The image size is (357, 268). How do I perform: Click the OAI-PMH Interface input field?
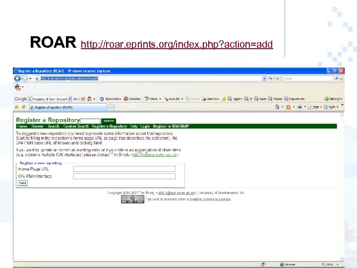tap(124, 176)
